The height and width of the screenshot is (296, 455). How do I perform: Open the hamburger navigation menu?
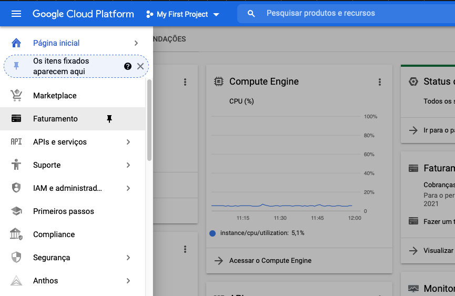pos(16,14)
